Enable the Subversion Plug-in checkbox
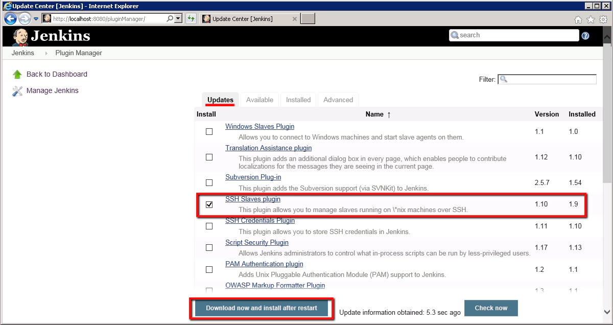The width and height of the screenshot is (613, 325). (x=209, y=182)
